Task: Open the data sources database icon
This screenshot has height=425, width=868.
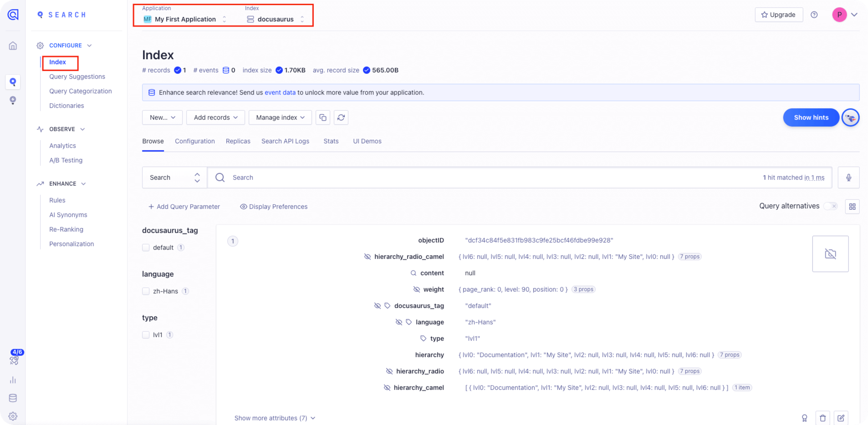Action: 13,398
